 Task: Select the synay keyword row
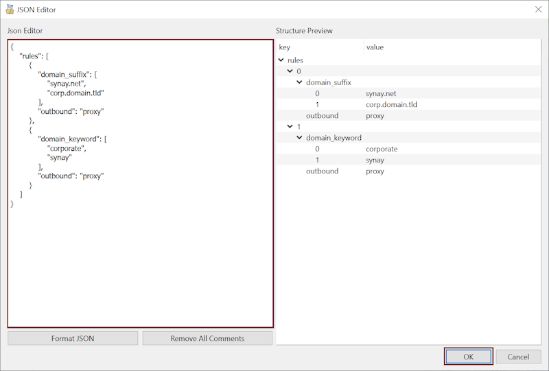375,160
